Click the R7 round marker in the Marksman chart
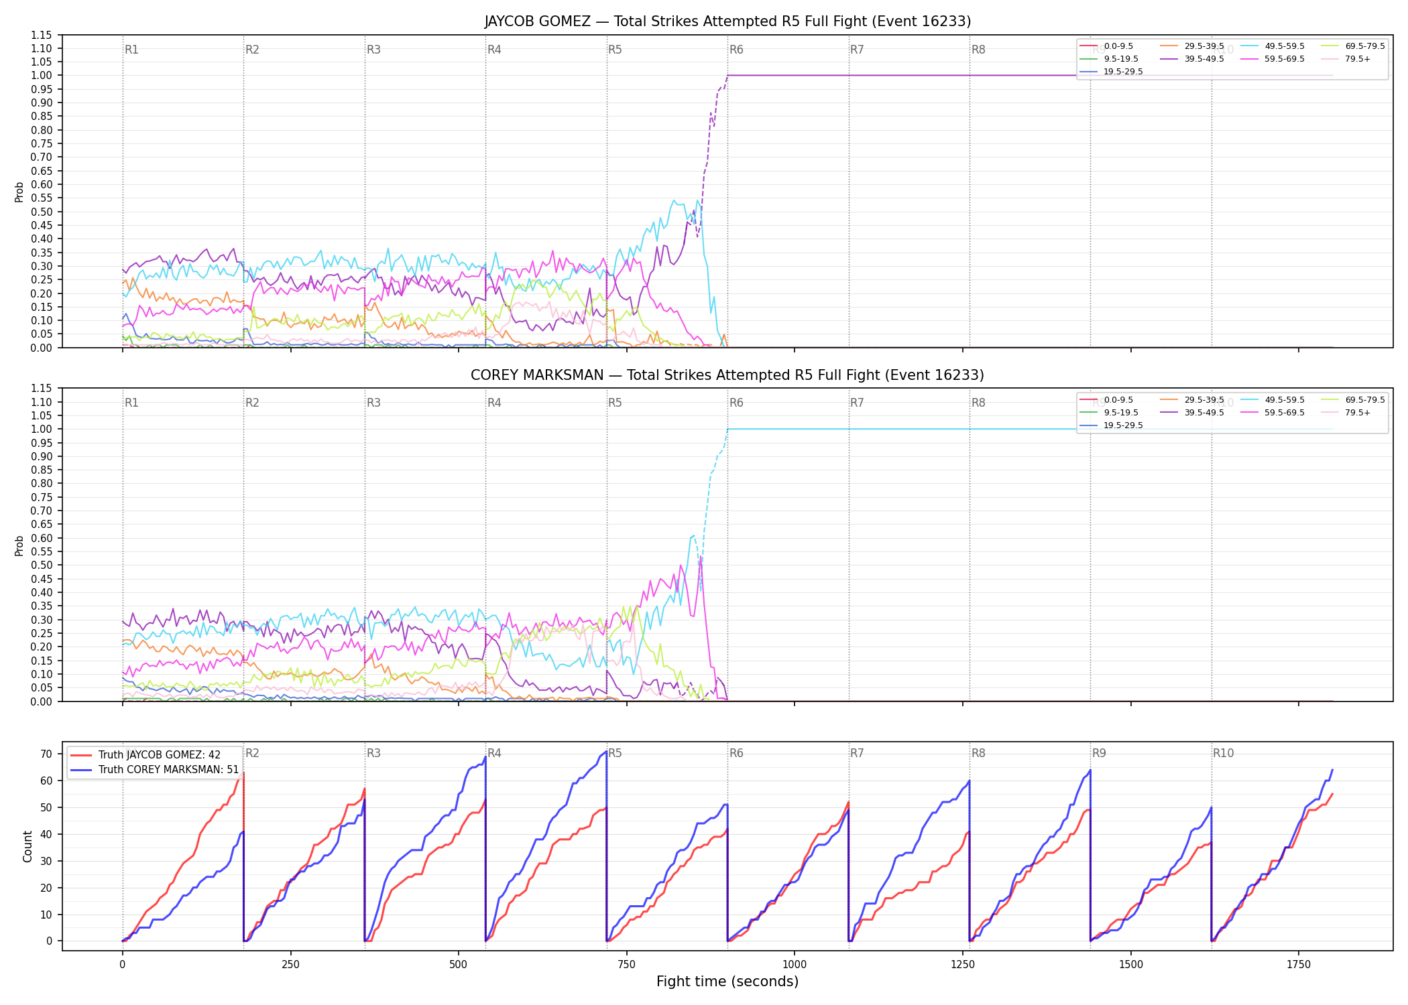Screen dimensions: 1408x1005 (857, 403)
